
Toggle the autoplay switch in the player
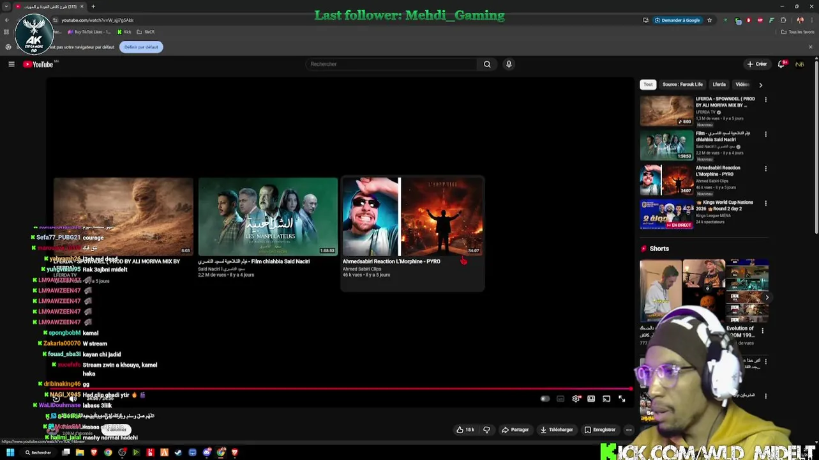click(545, 399)
